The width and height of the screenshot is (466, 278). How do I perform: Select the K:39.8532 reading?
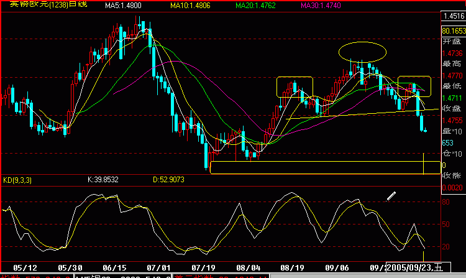[103, 180]
